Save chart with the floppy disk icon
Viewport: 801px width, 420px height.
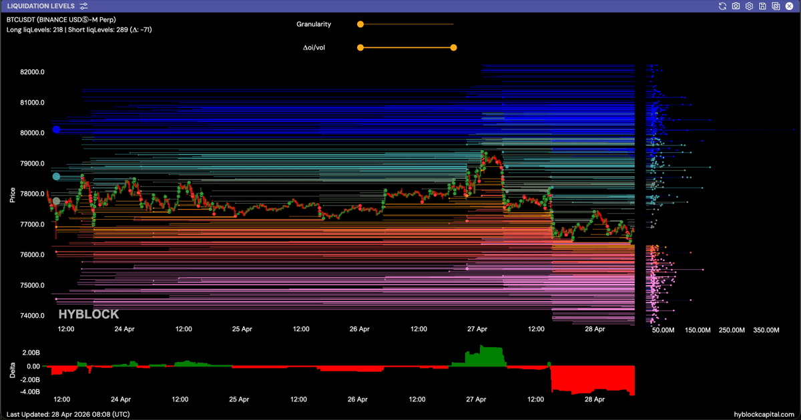(762, 6)
